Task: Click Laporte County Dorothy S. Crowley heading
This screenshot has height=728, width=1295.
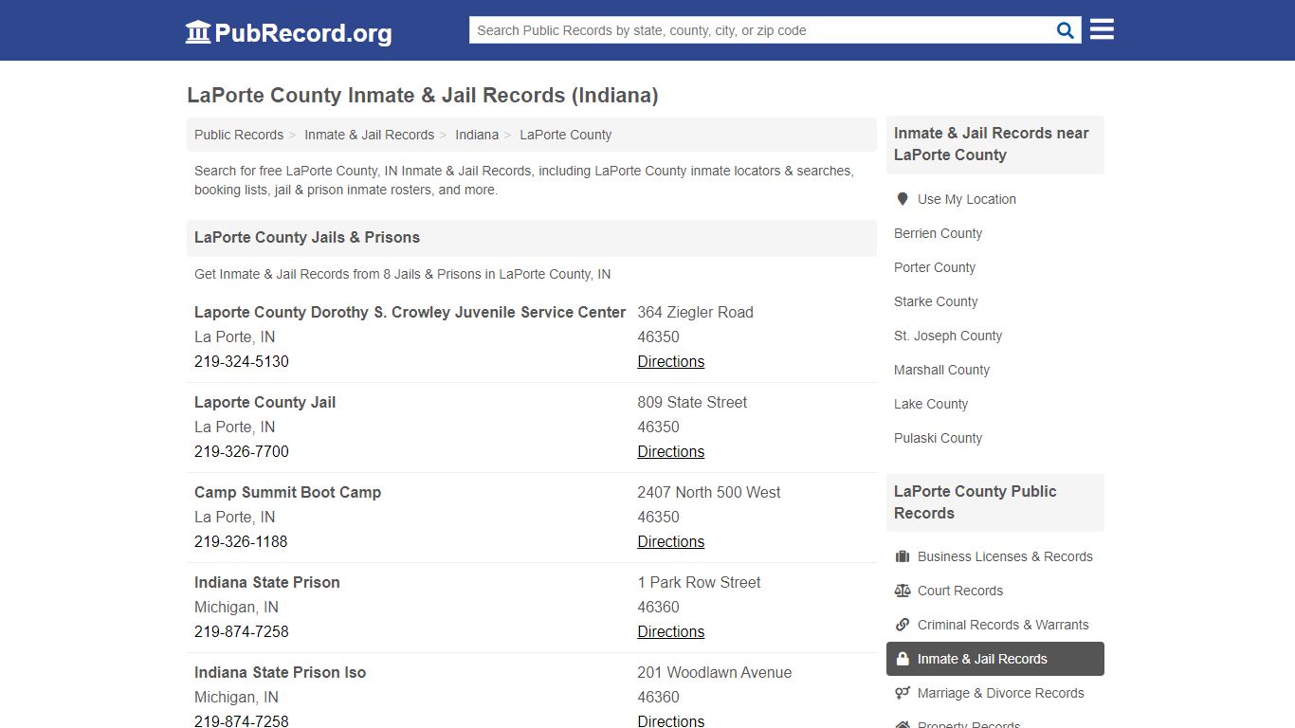Action: (x=410, y=312)
